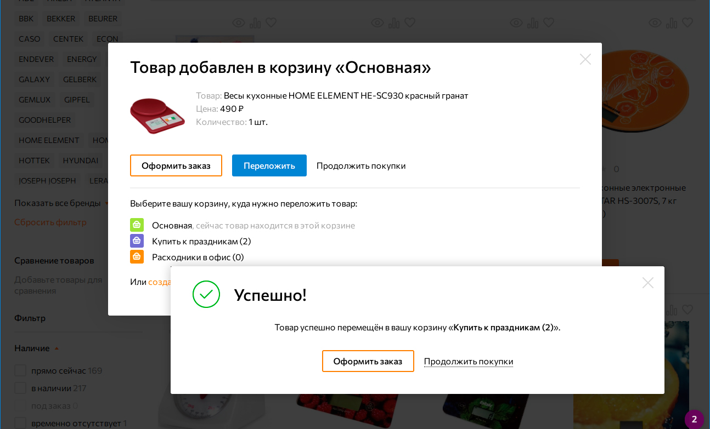The width and height of the screenshot is (710, 429).
Task: Click 'Продолжить покупки' in the cart dialog
Action: [361, 165]
